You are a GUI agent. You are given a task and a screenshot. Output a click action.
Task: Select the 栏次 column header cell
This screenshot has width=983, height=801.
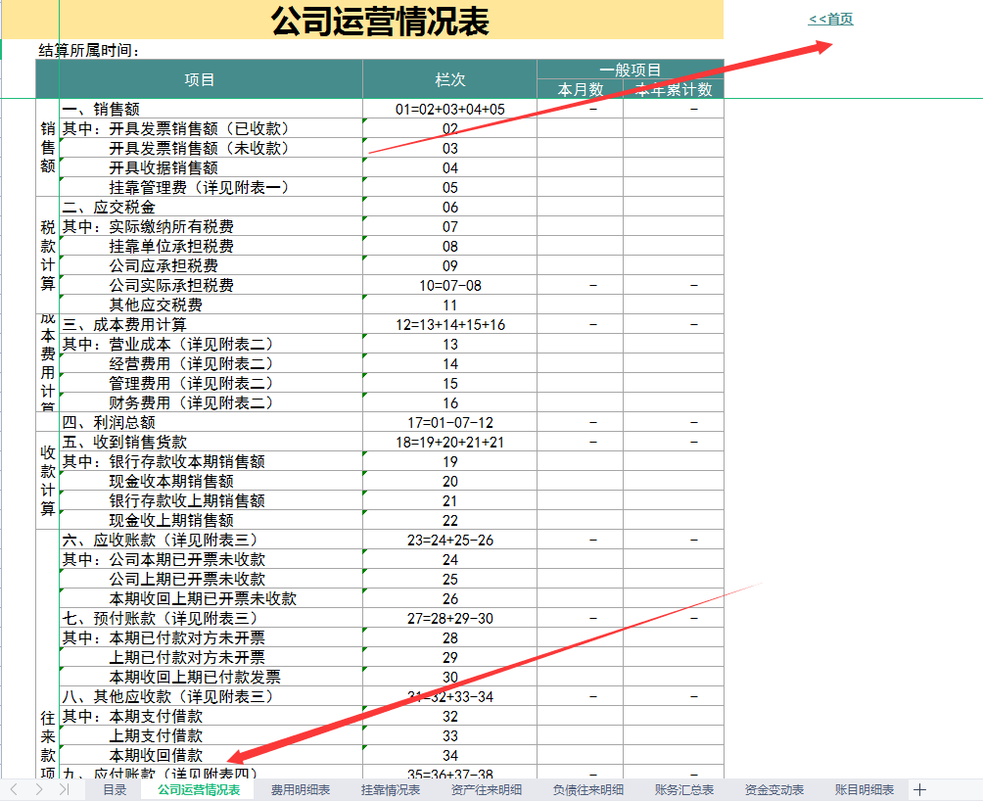[448, 80]
